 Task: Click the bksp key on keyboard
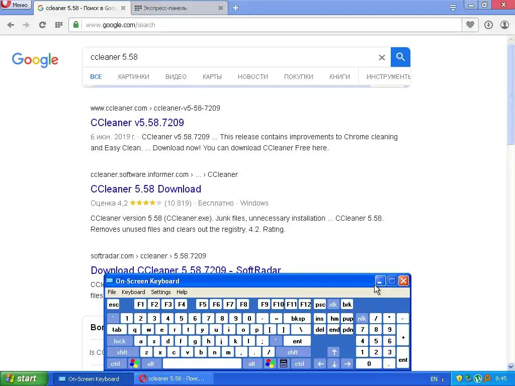tap(298, 319)
